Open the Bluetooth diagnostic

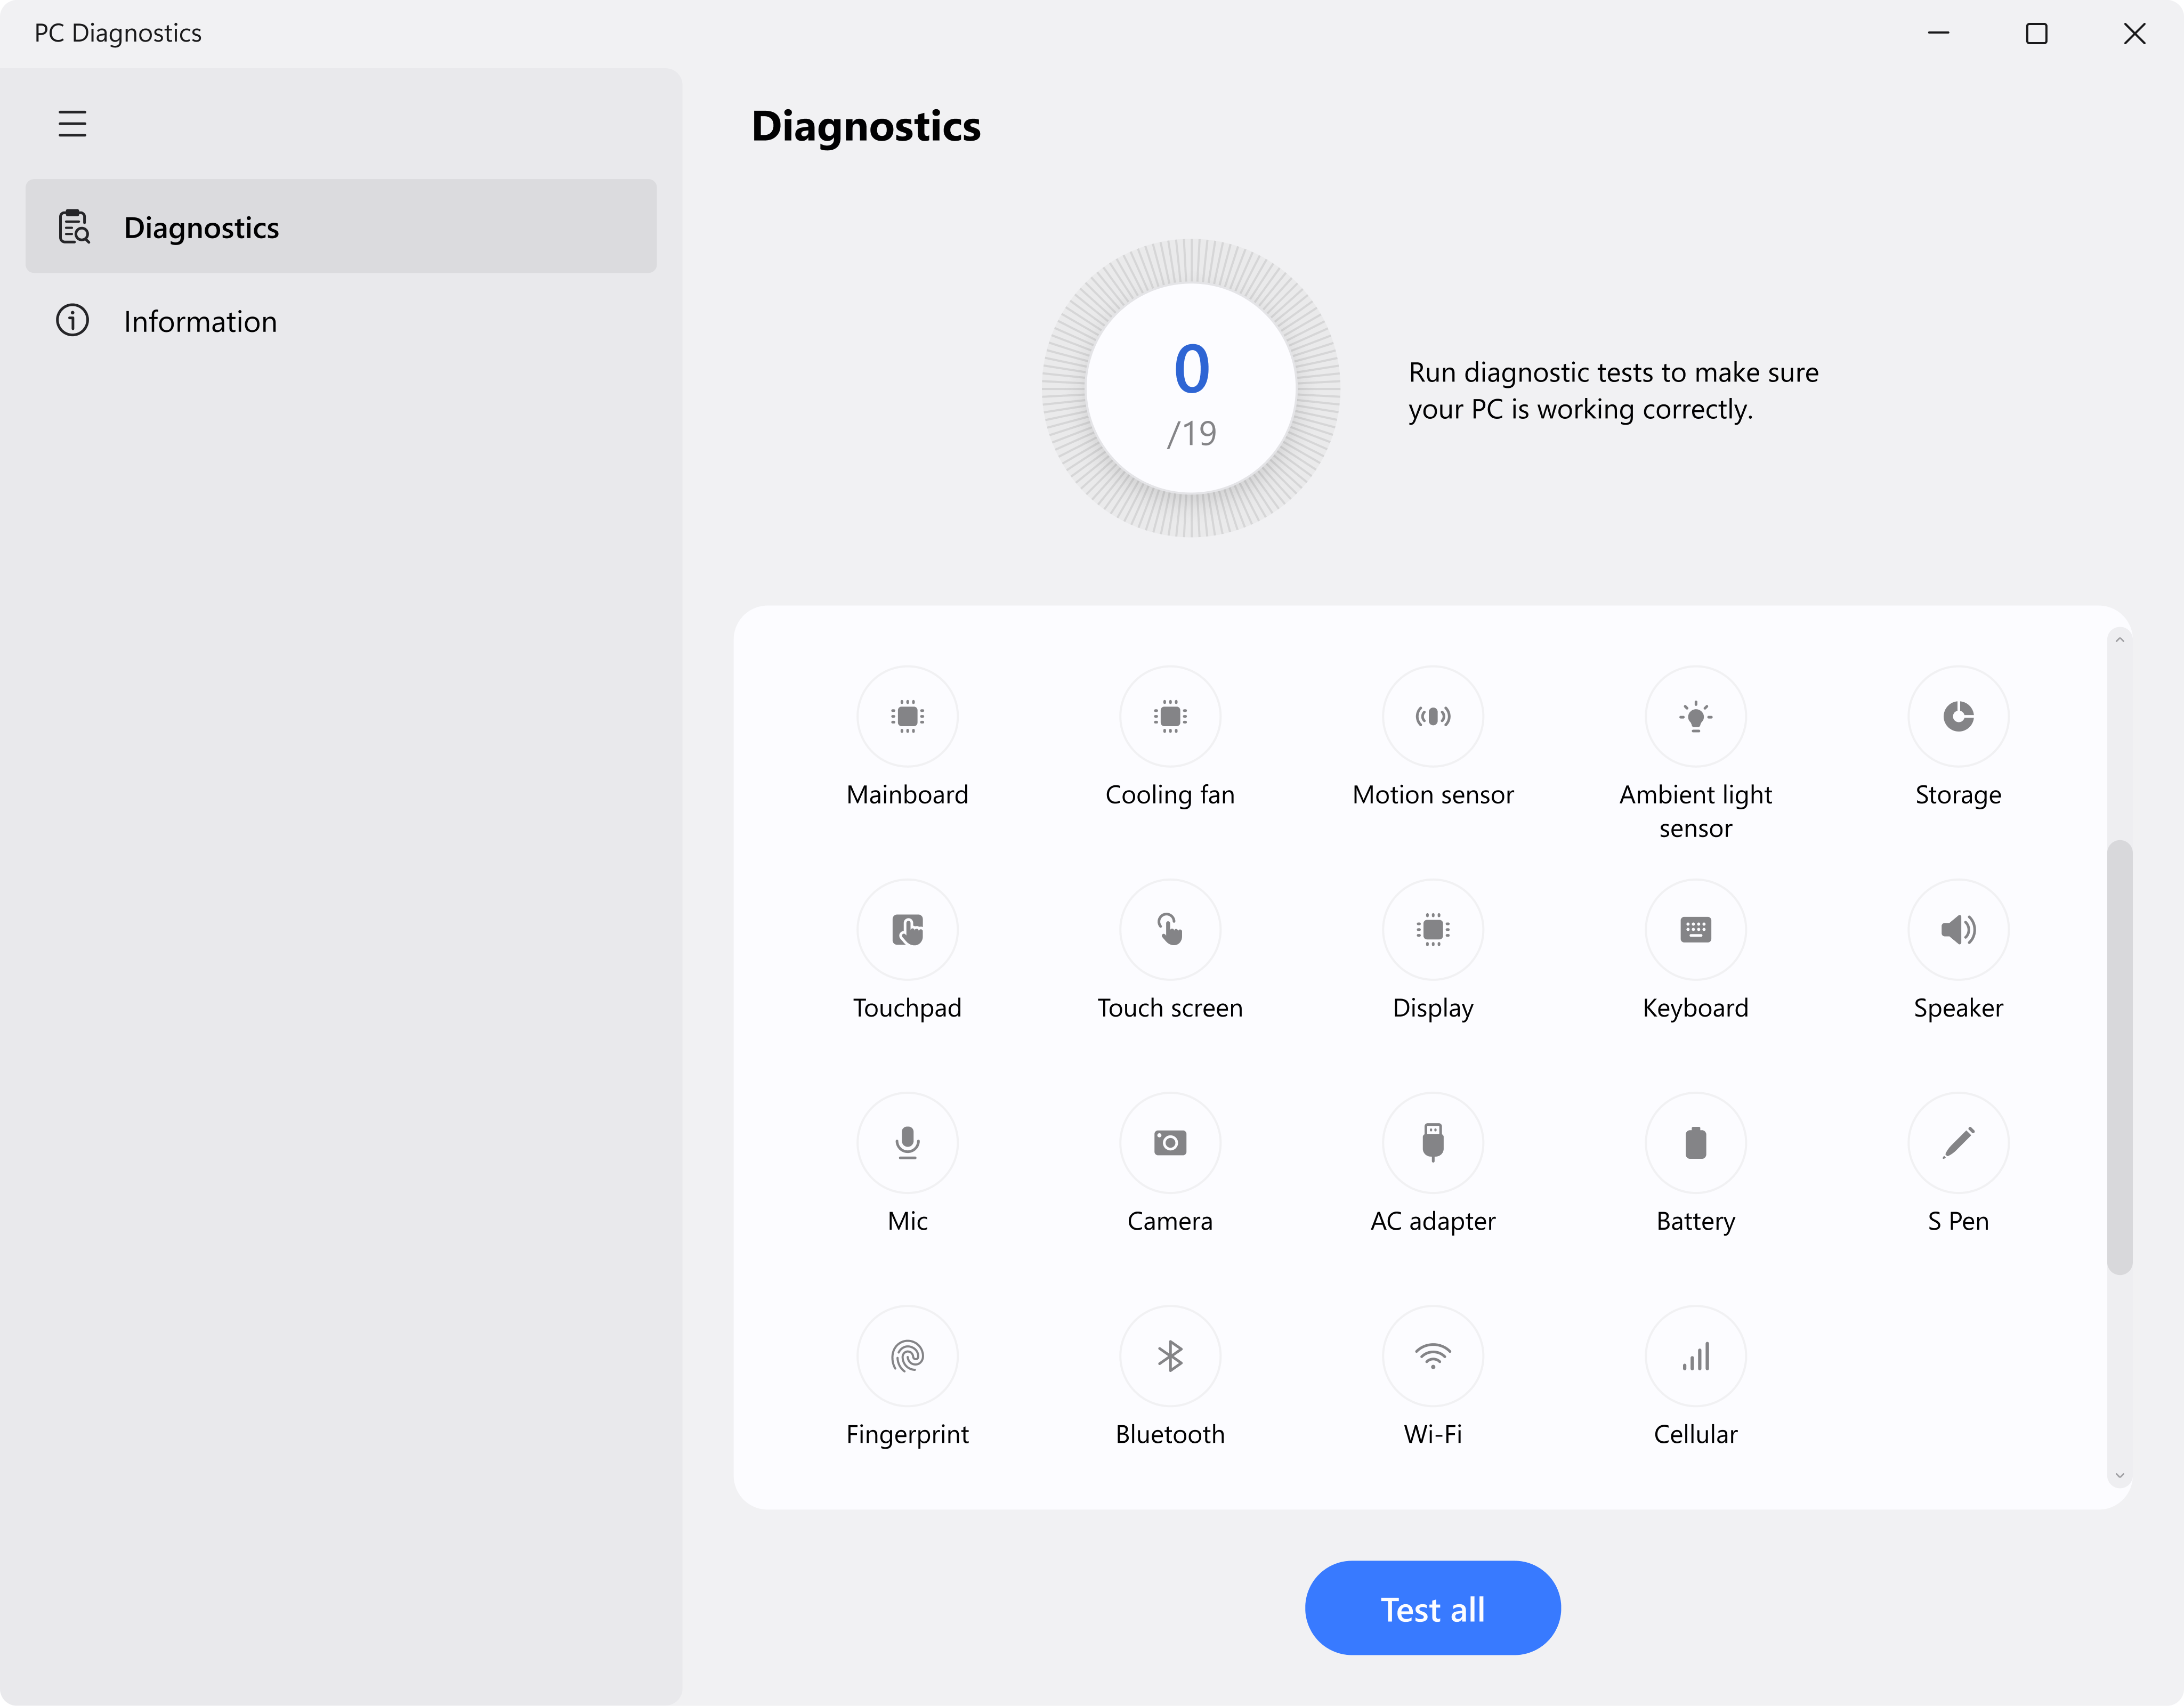point(1169,1355)
